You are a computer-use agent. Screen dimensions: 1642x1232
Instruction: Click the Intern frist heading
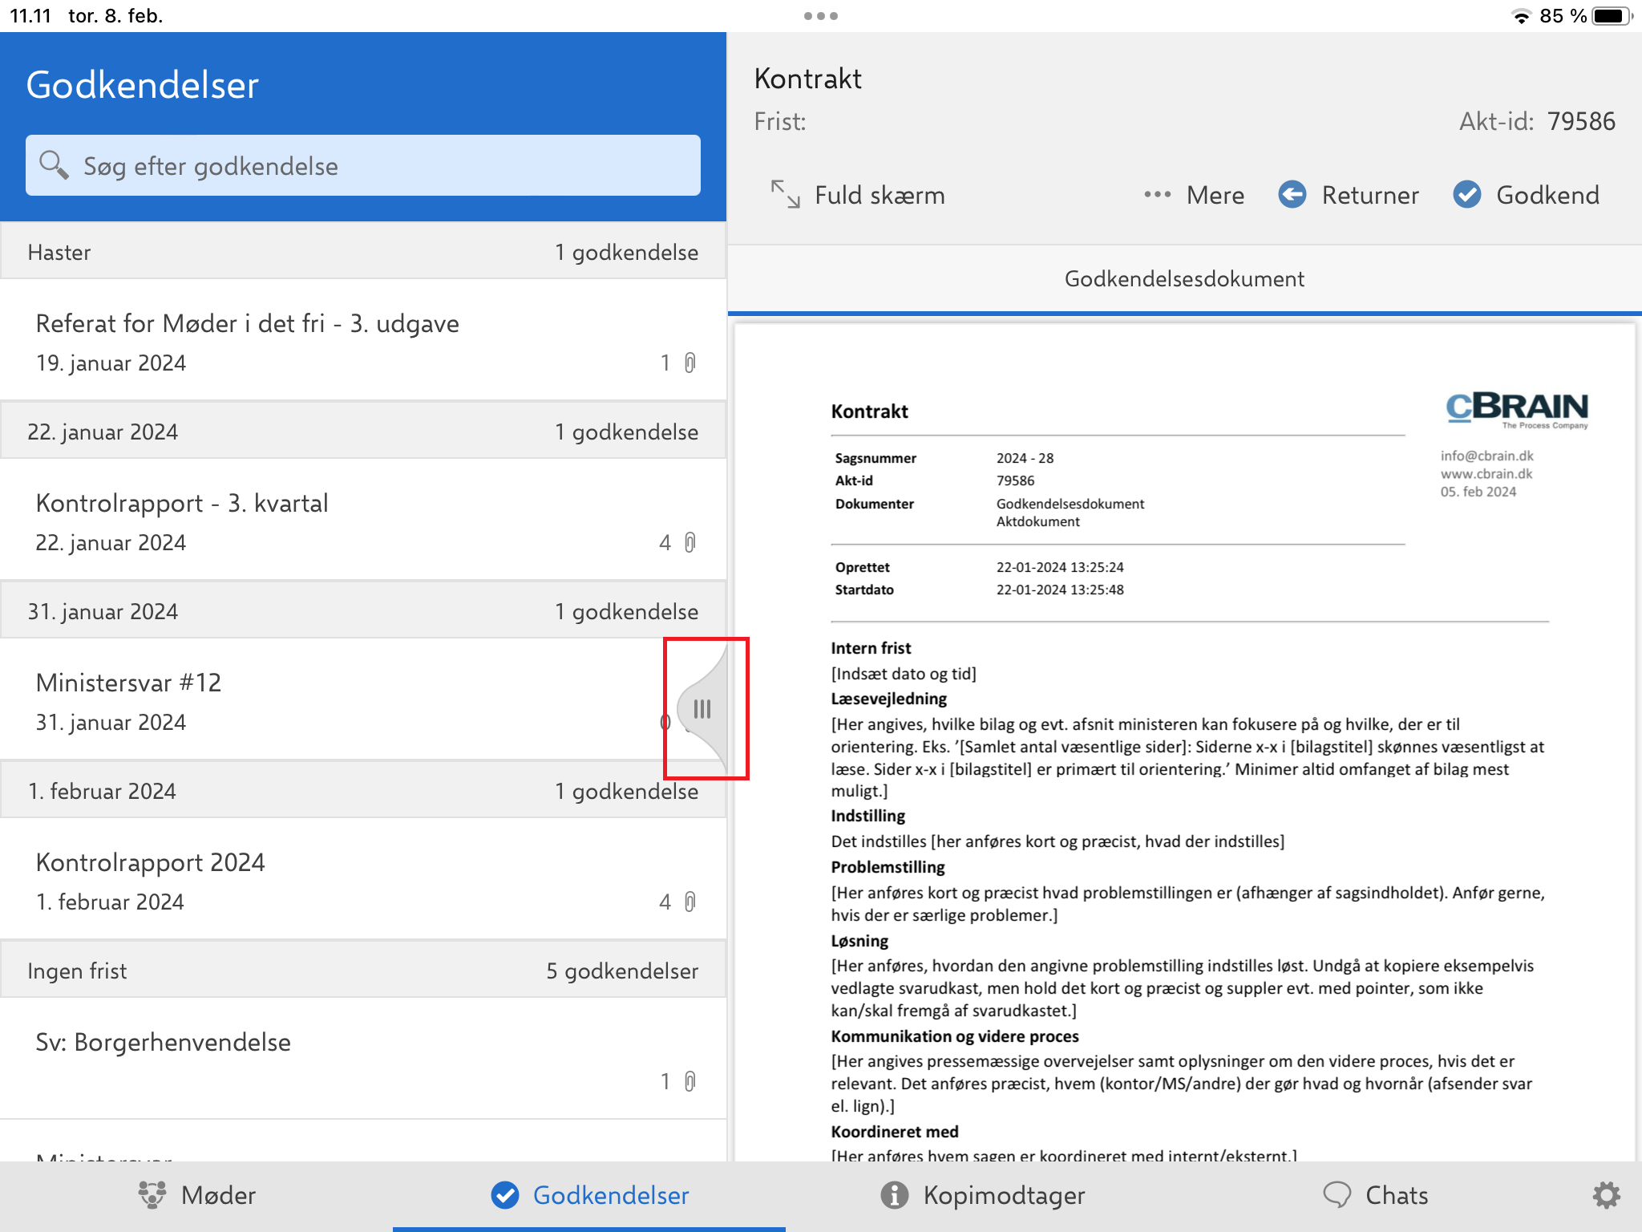click(x=871, y=648)
